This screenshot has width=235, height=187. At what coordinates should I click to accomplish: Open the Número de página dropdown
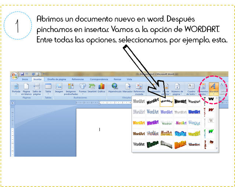[177, 89]
